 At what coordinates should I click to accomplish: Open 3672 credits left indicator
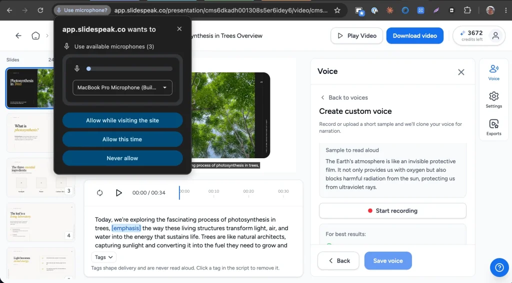[471, 36]
